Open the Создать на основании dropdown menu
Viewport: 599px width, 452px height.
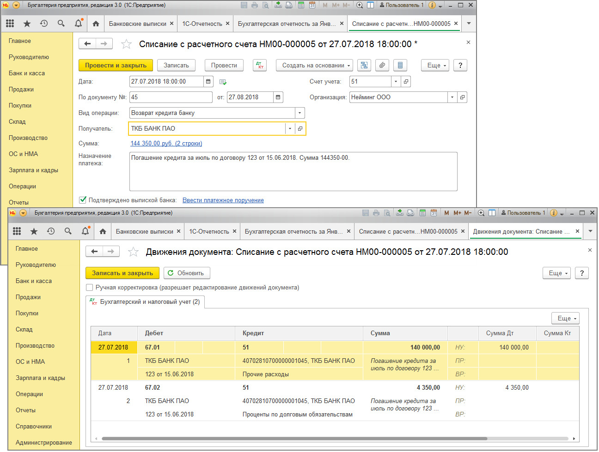314,66
